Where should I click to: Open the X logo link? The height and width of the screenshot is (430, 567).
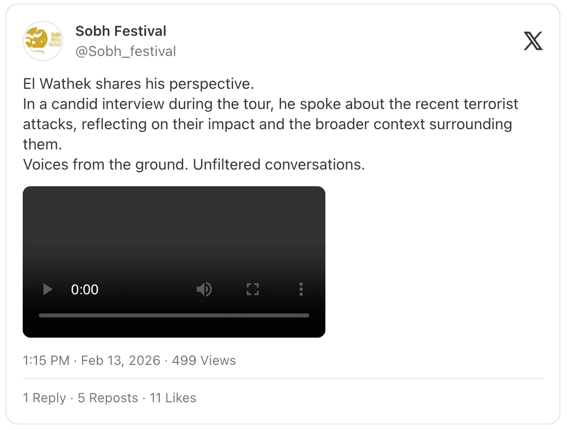(533, 41)
